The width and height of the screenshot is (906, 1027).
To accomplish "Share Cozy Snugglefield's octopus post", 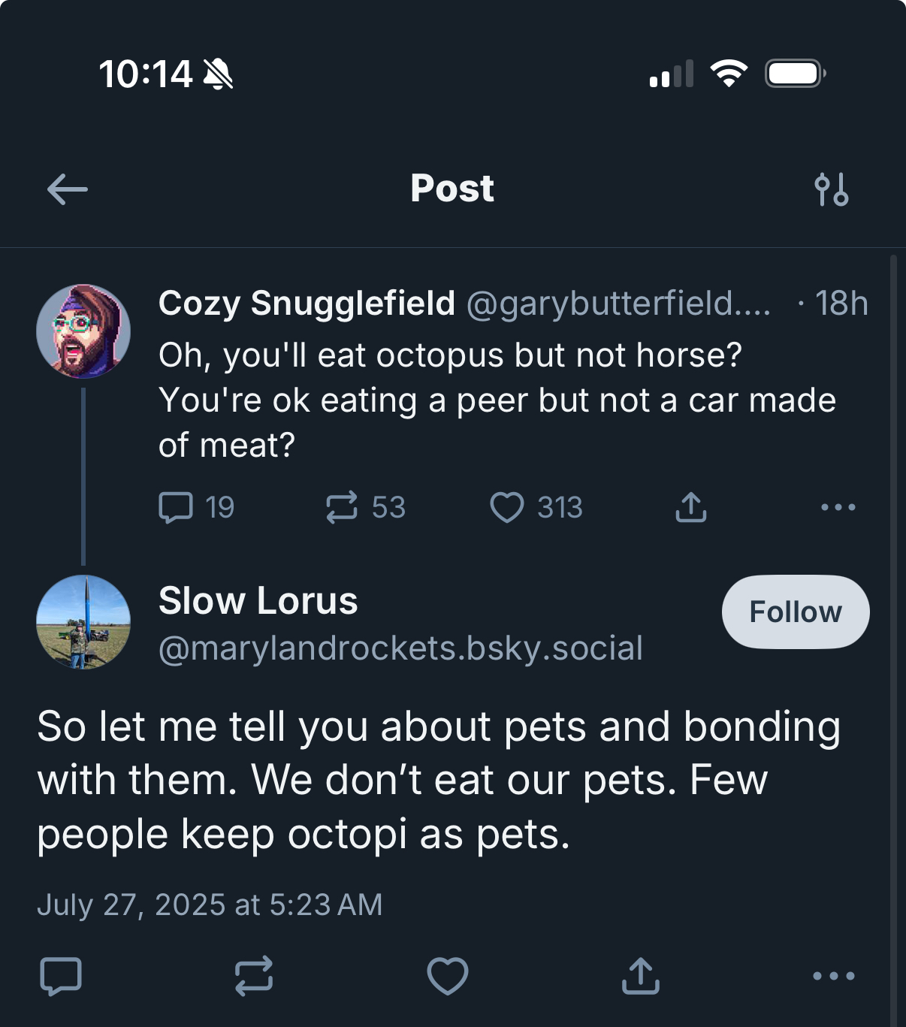I will (691, 507).
